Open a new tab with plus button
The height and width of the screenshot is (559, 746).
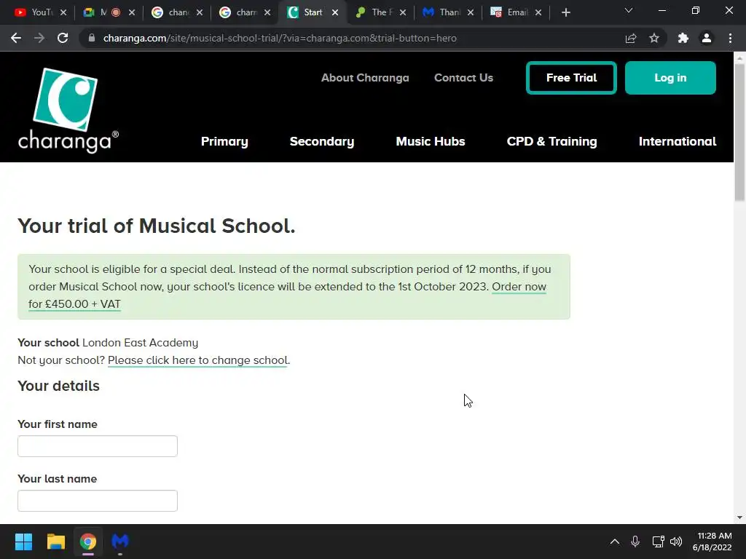click(565, 13)
